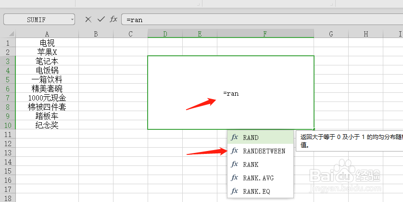403x202 pixels.
Task: Select column E header
Action: pos(200,34)
